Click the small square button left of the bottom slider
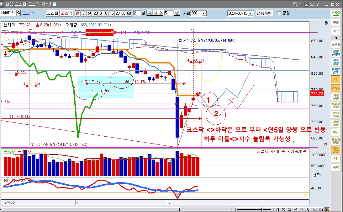This screenshot has width=343, height=212. [234, 209]
